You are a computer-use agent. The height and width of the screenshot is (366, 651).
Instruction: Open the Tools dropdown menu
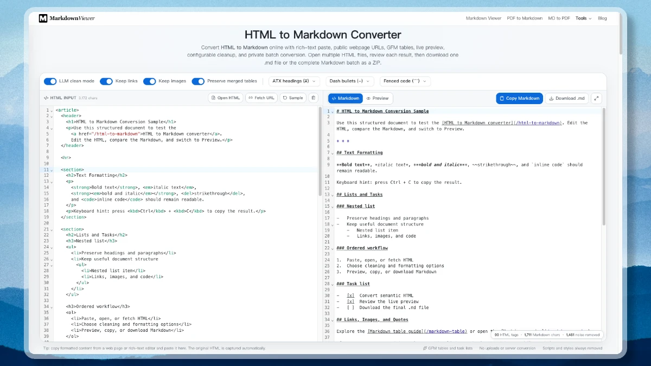tap(583, 18)
